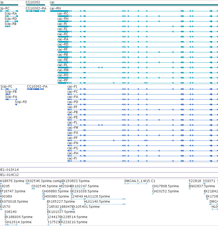The width and height of the screenshot is (218, 226).
Task: Select protein cac-PO
Action: [x=73, y=133]
